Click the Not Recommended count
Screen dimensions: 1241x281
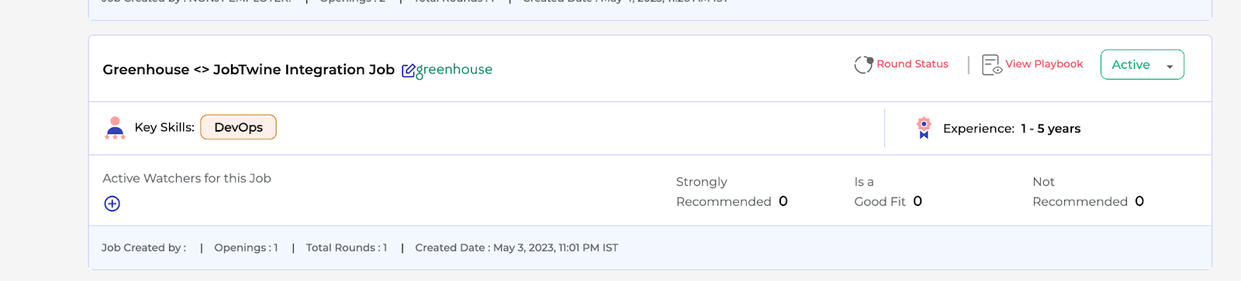tap(1139, 201)
